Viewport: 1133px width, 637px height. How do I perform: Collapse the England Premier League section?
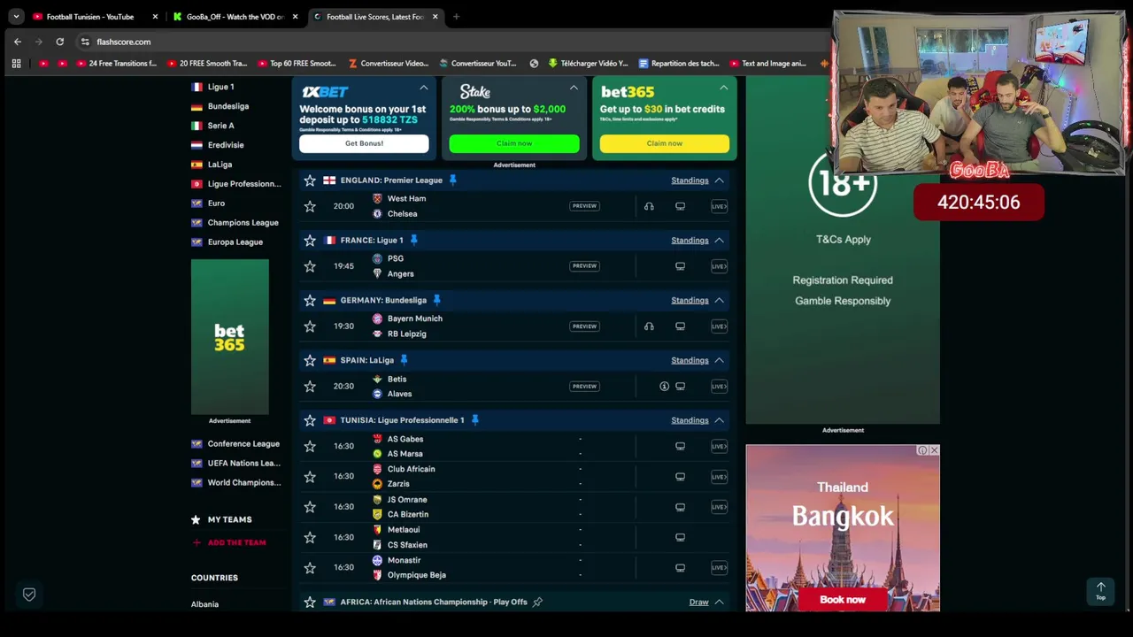[719, 180]
